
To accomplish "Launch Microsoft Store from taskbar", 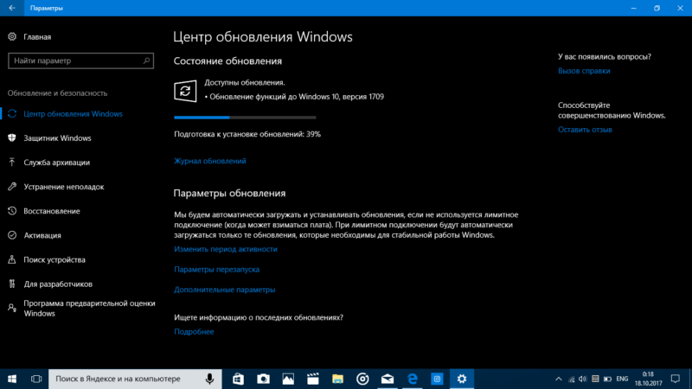I will (239, 379).
